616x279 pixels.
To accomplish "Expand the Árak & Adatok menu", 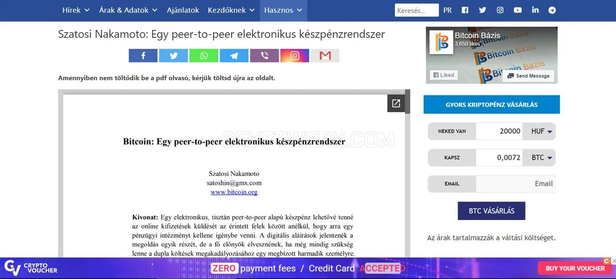I will click(x=128, y=10).
